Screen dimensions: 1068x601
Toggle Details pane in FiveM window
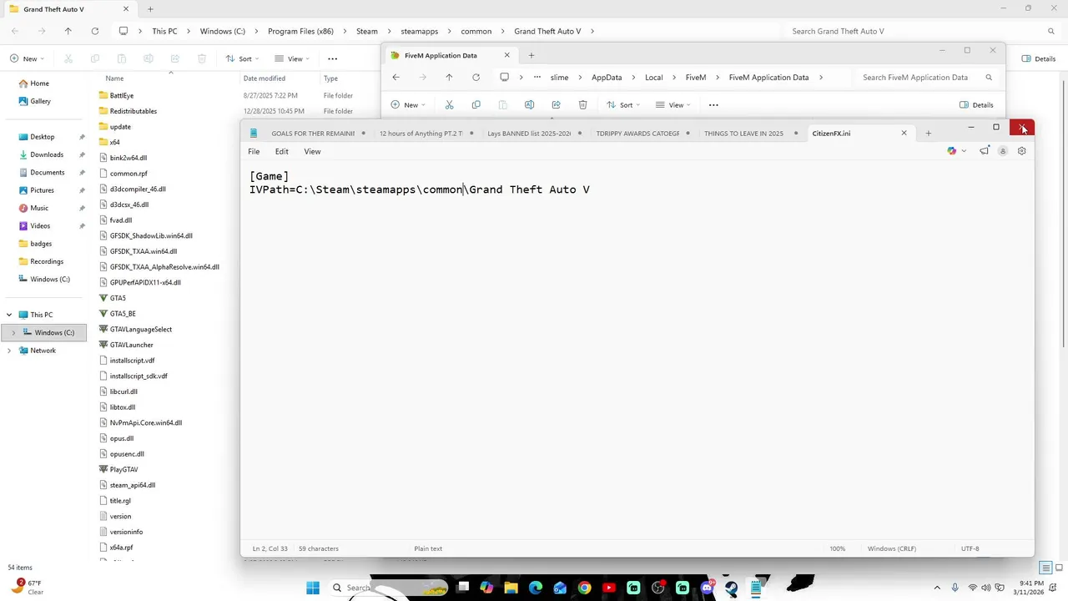(x=976, y=104)
